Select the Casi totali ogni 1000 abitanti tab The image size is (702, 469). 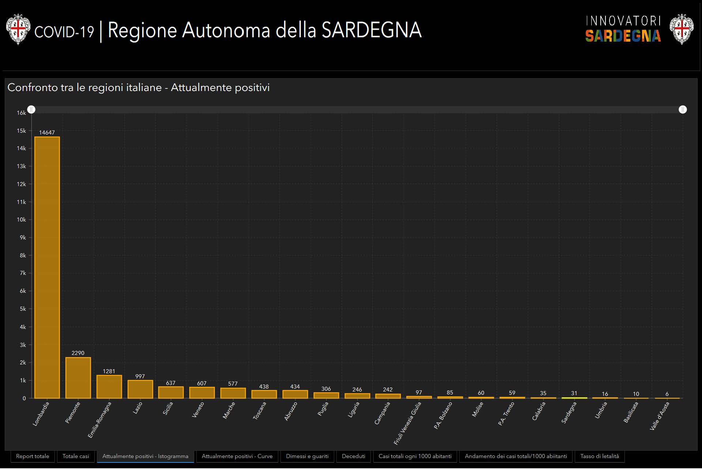pos(415,457)
